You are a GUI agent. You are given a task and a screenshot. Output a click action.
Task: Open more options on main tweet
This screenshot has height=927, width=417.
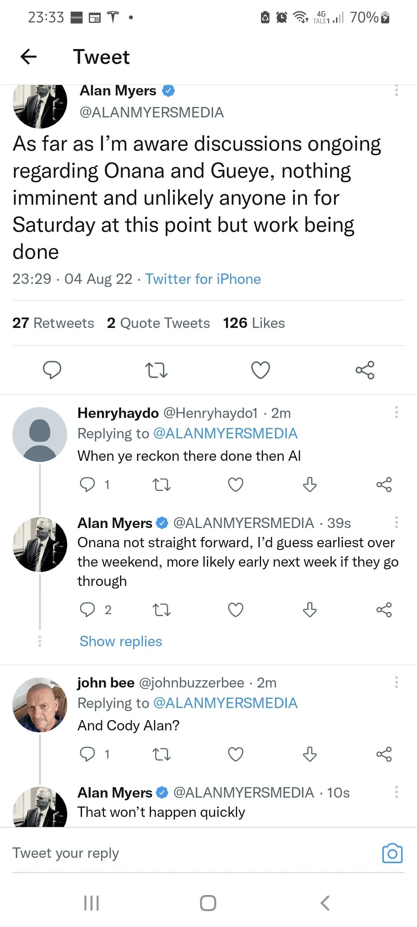(396, 91)
